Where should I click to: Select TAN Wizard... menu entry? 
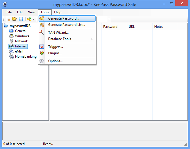pyautogui.click(x=67, y=33)
